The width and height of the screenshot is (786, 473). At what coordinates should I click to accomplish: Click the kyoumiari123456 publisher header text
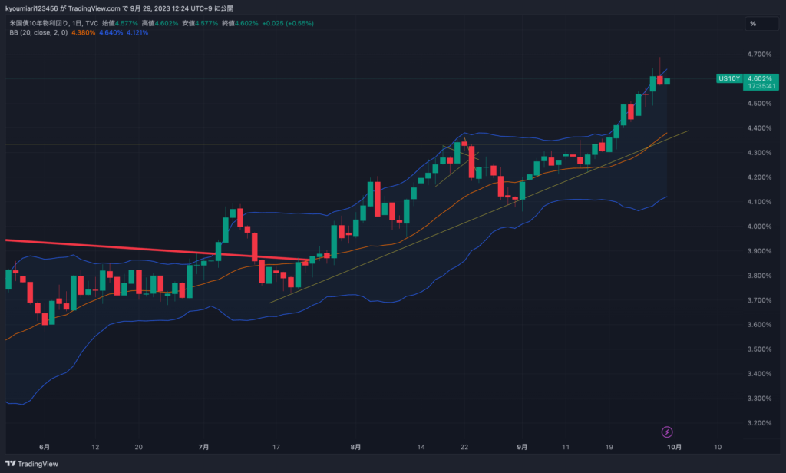[31, 8]
